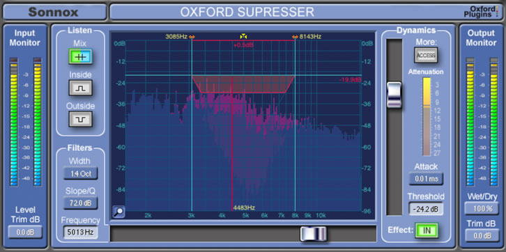Open the ACCESS button under More
Screen dimensions: 506x252
[x=426, y=55]
